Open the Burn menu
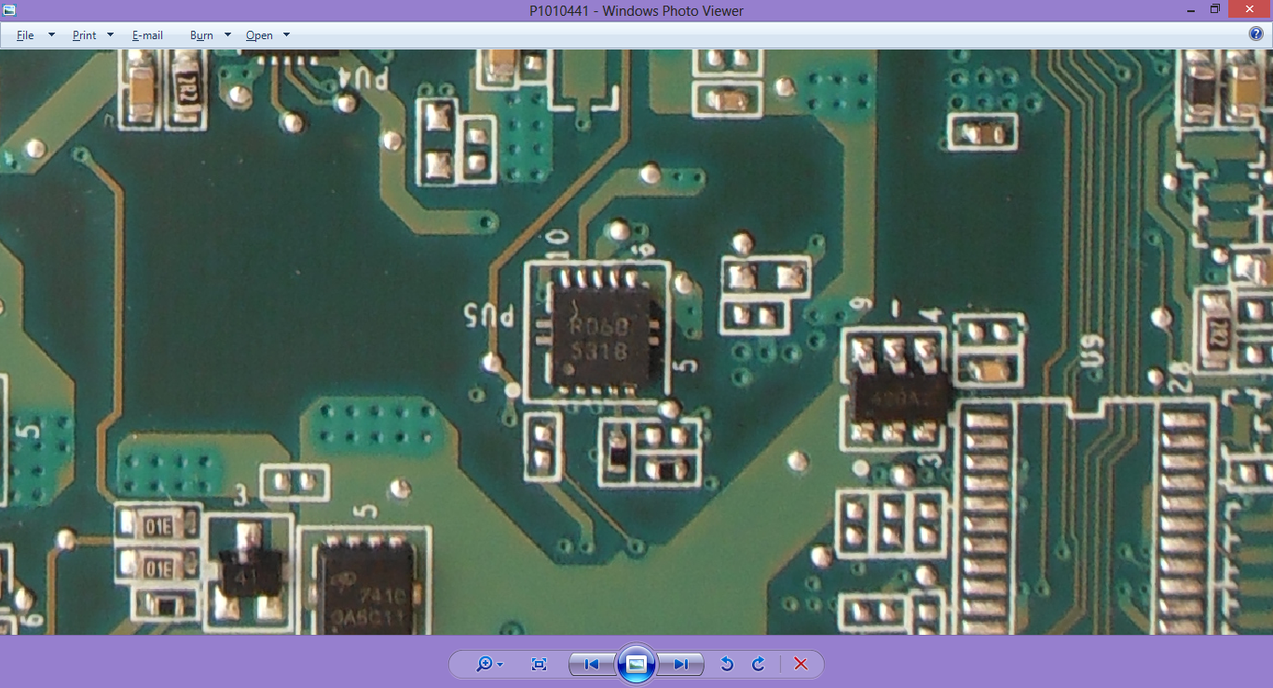 tap(211, 35)
